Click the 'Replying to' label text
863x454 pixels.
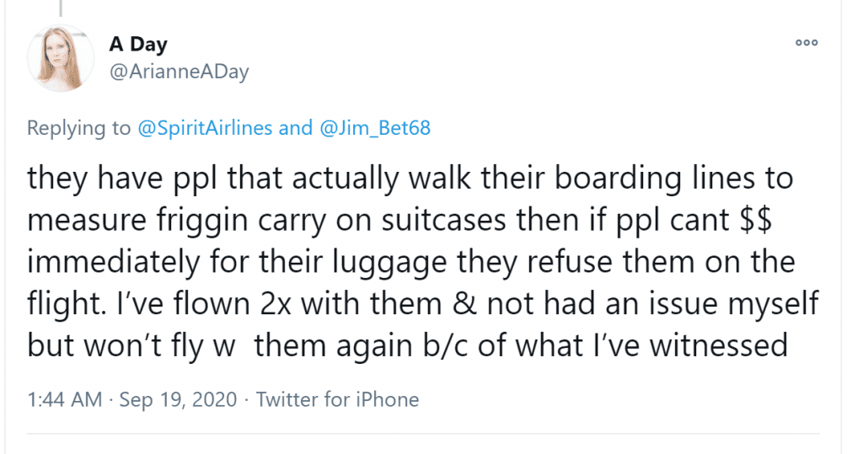tap(78, 128)
